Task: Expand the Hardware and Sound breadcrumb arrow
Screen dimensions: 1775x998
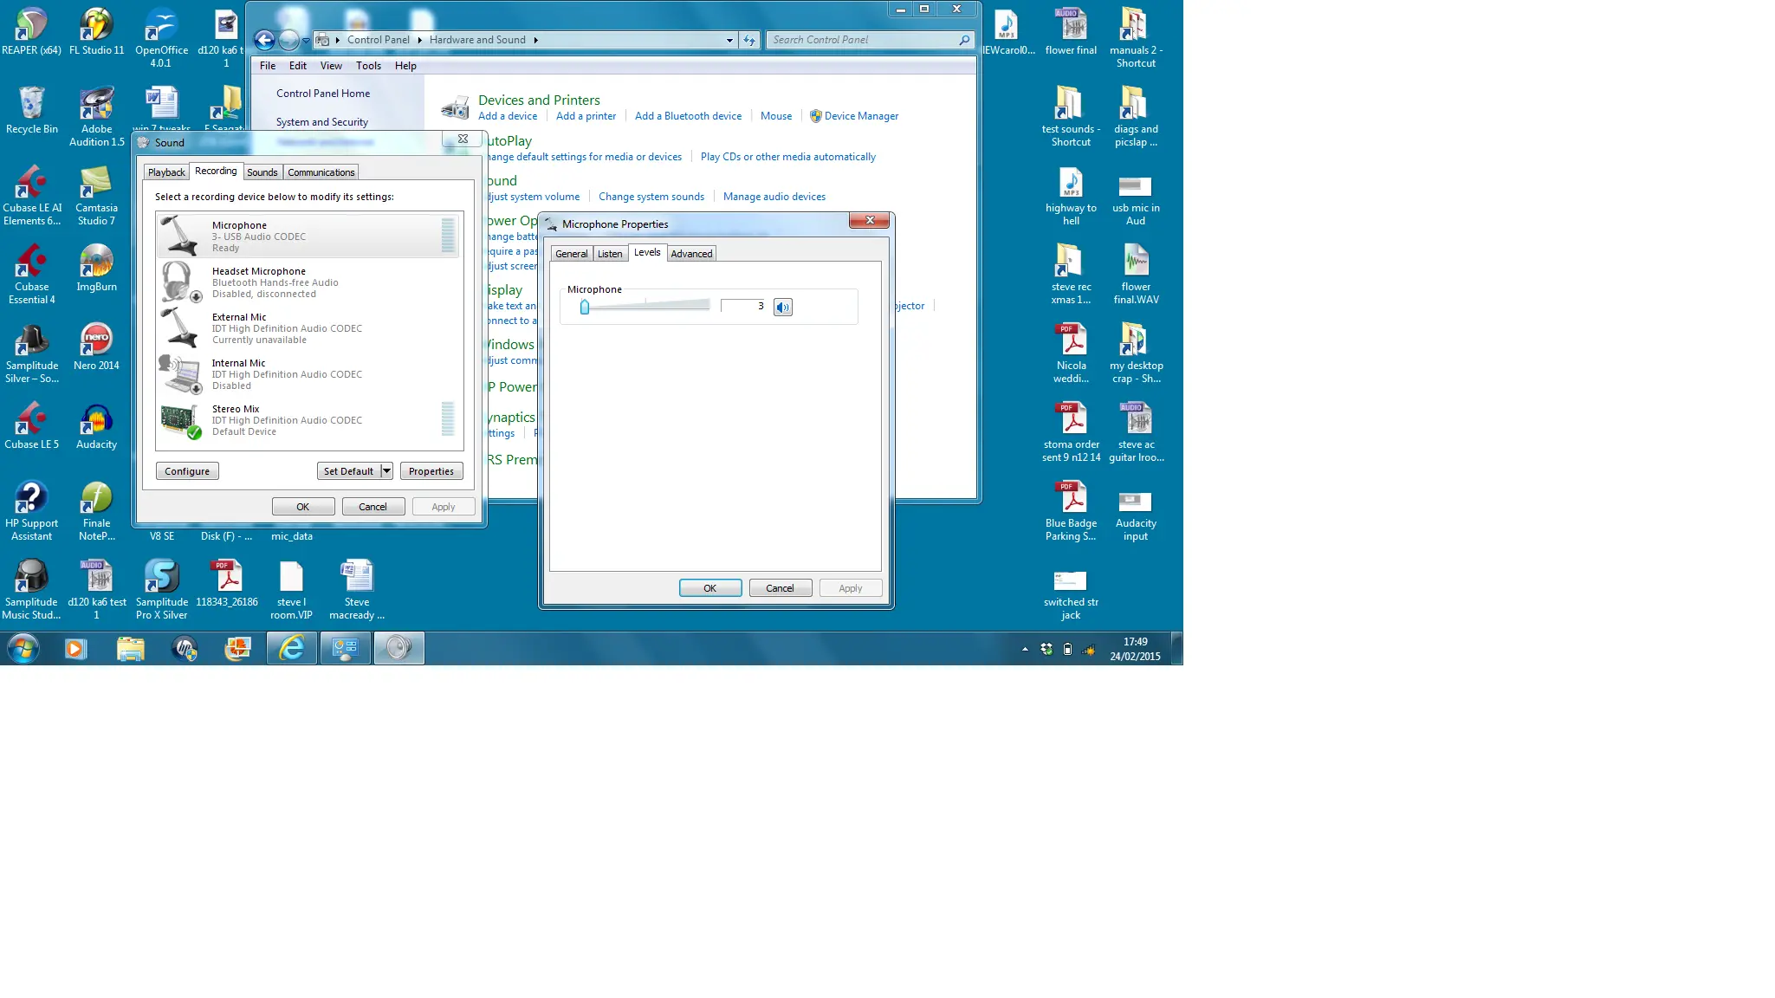Action: coord(536,40)
